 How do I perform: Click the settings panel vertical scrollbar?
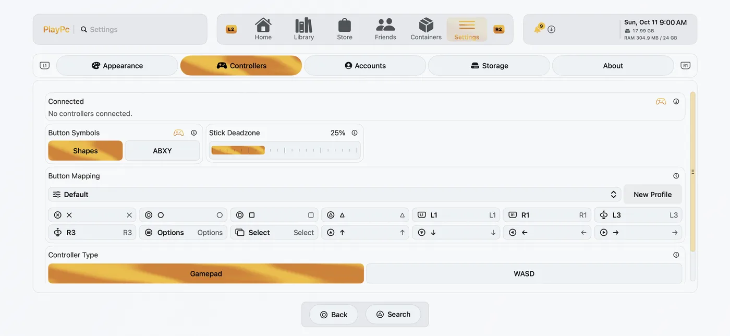(x=692, y=171)
